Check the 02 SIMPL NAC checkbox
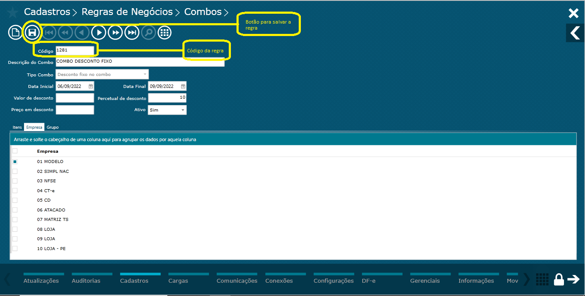Screen dimensions: 585x296 coord(15,171)
